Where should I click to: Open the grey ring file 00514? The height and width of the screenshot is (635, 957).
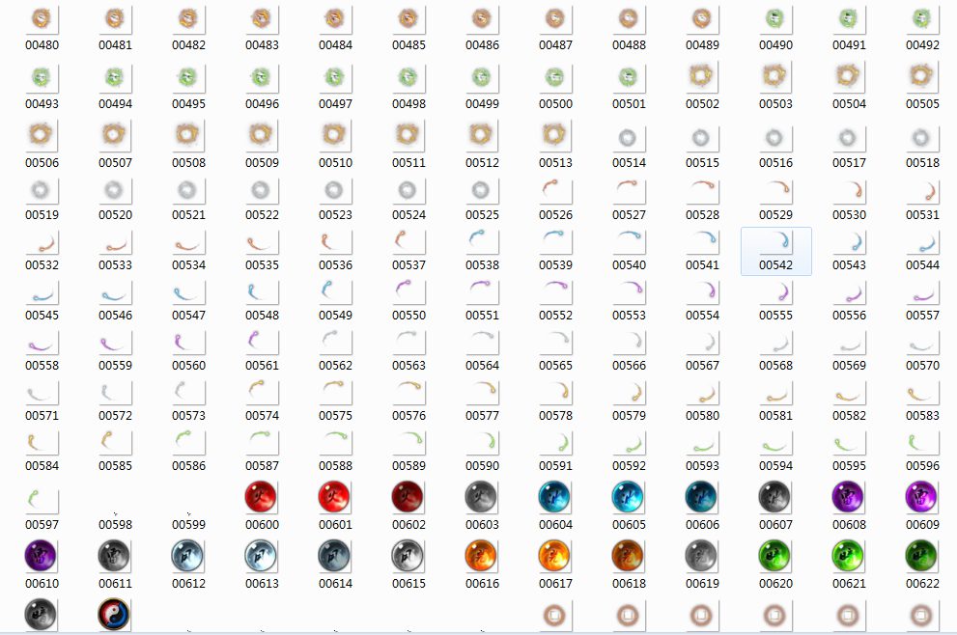(x=628, y=139)
